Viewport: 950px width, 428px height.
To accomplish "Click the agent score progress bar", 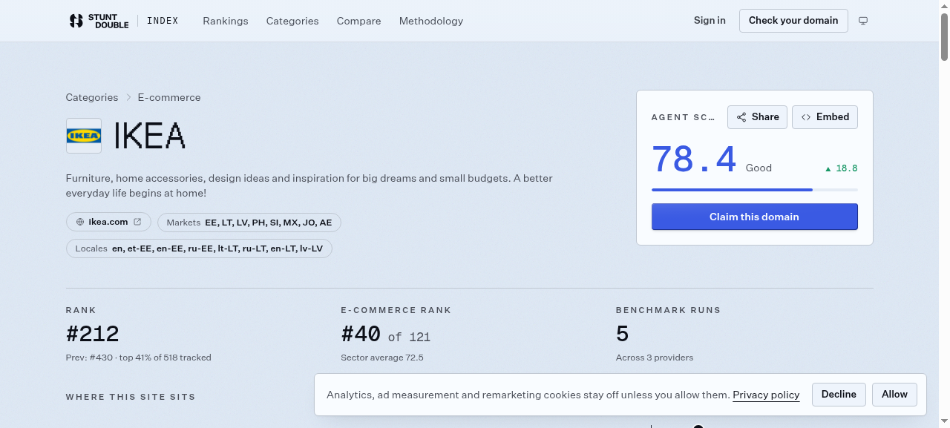I will coord(755,190).
